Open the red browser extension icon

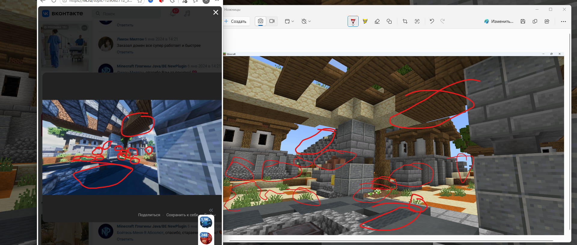point(161,1)
